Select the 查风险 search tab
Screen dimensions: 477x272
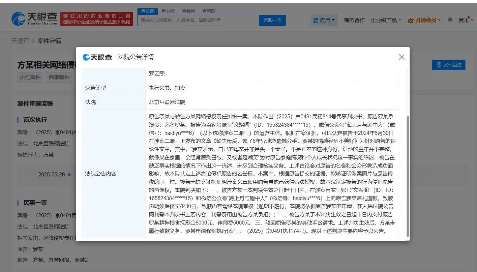209,11
